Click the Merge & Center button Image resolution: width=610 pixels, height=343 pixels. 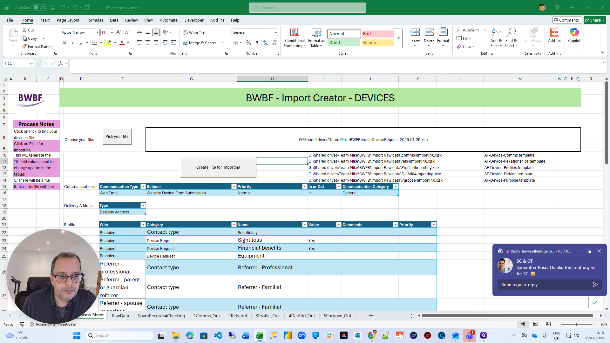(200, 43)
